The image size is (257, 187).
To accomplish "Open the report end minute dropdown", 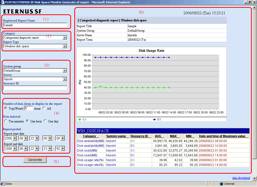I will (62, 149).
